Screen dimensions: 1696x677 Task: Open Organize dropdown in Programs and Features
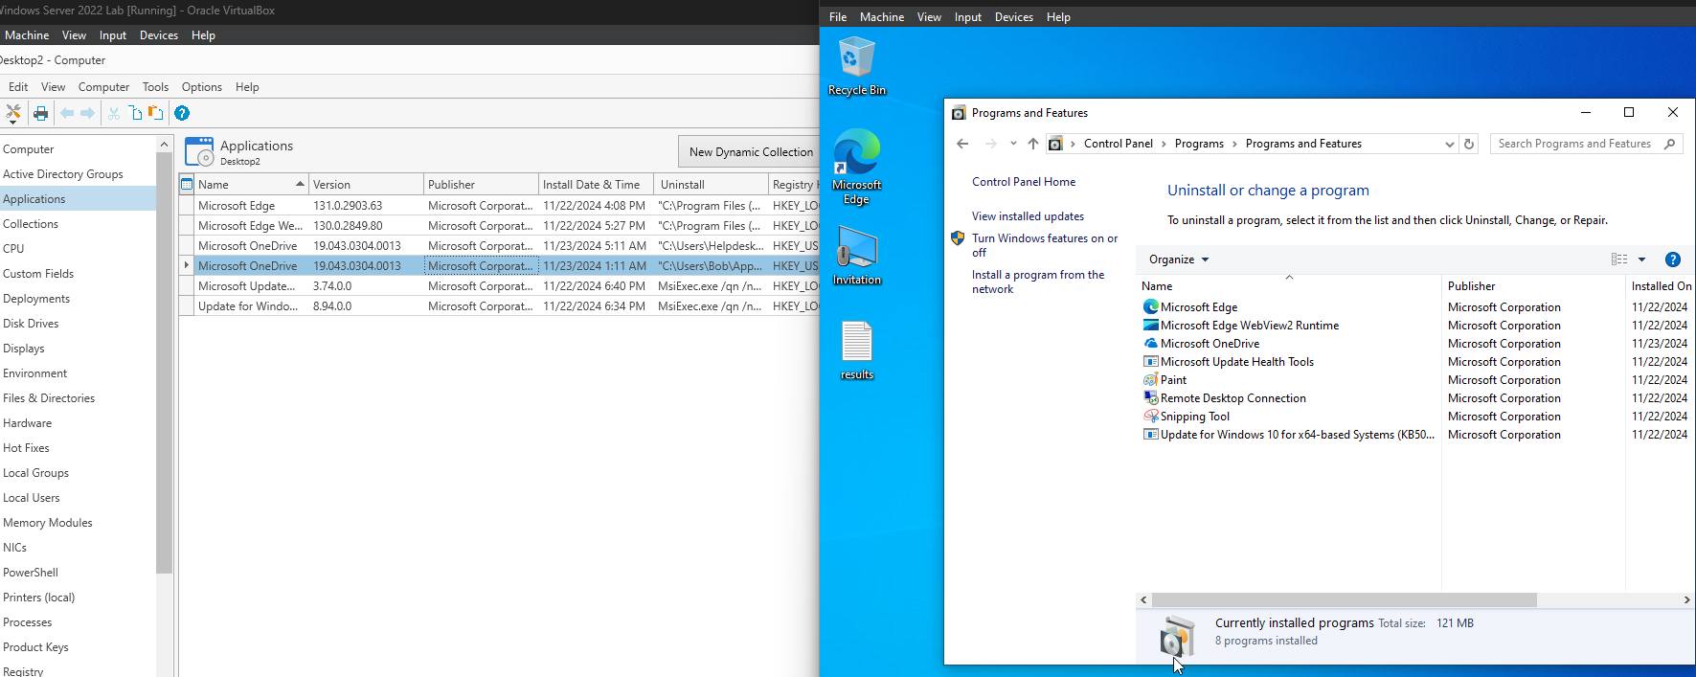tap(1179, 260)
